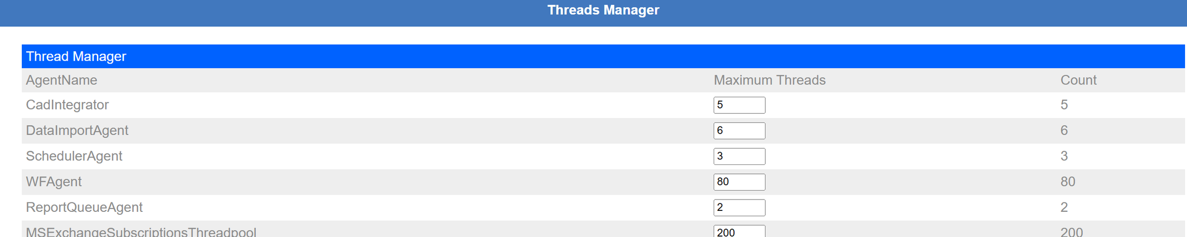Select the MSExchangeSubscriptionsThreadpool agent name

pyautogui.click(x=141, y=232)
